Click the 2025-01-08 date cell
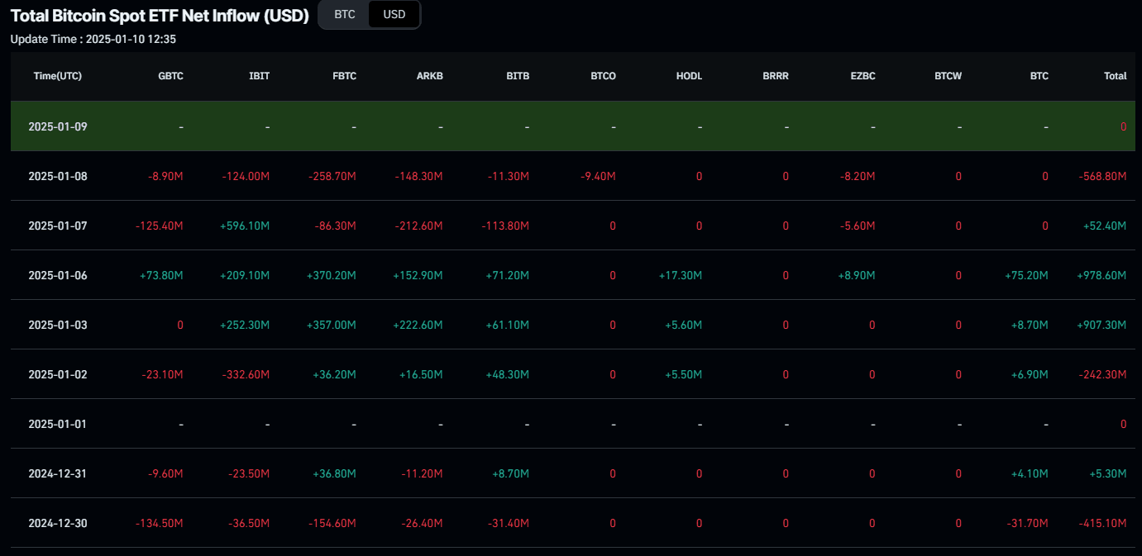Viewport: 1142px width, 556px height. [x=58, y=176]
